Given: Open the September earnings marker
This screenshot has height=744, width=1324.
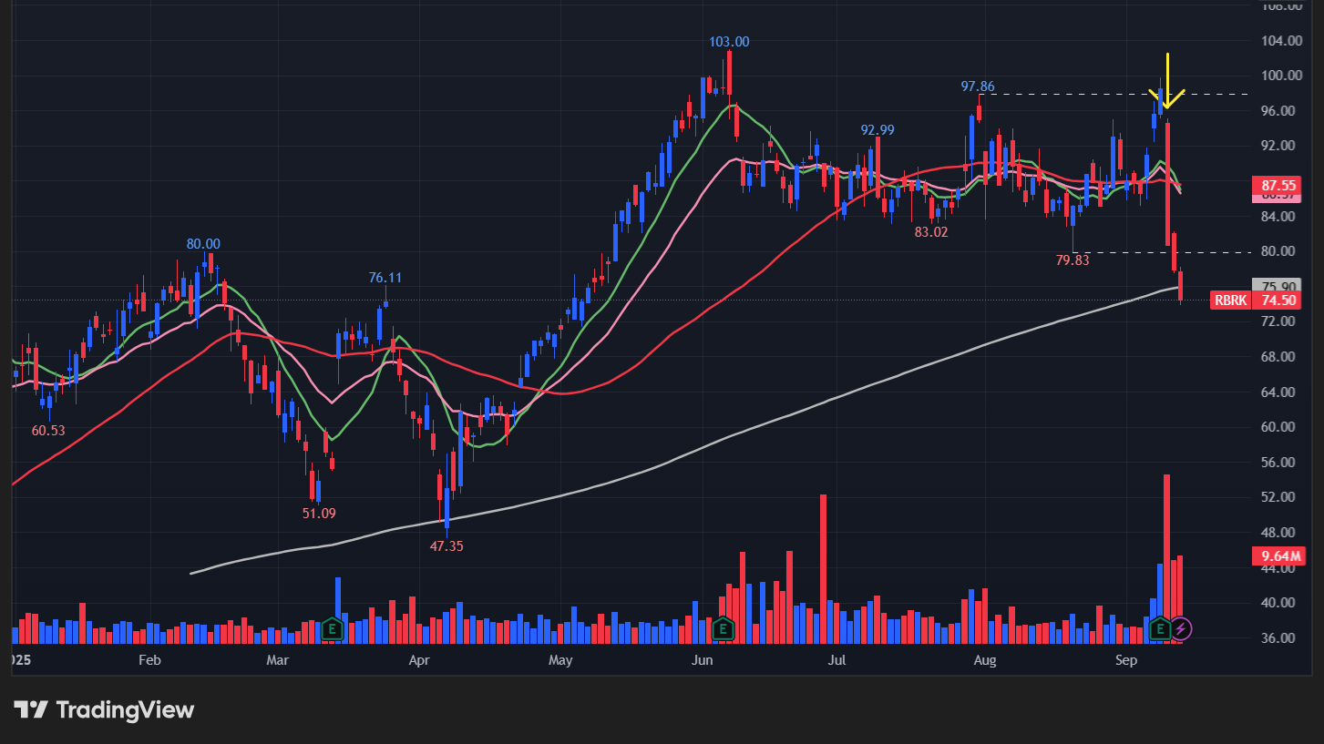Looking at the screenshot, I should [1160, 628].
